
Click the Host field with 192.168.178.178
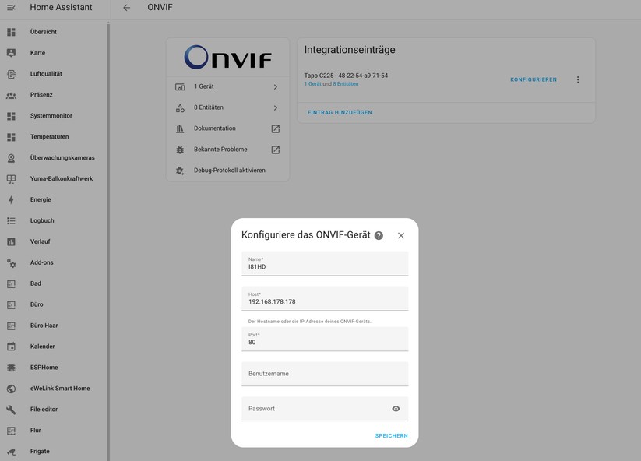(x=325, y=298)
